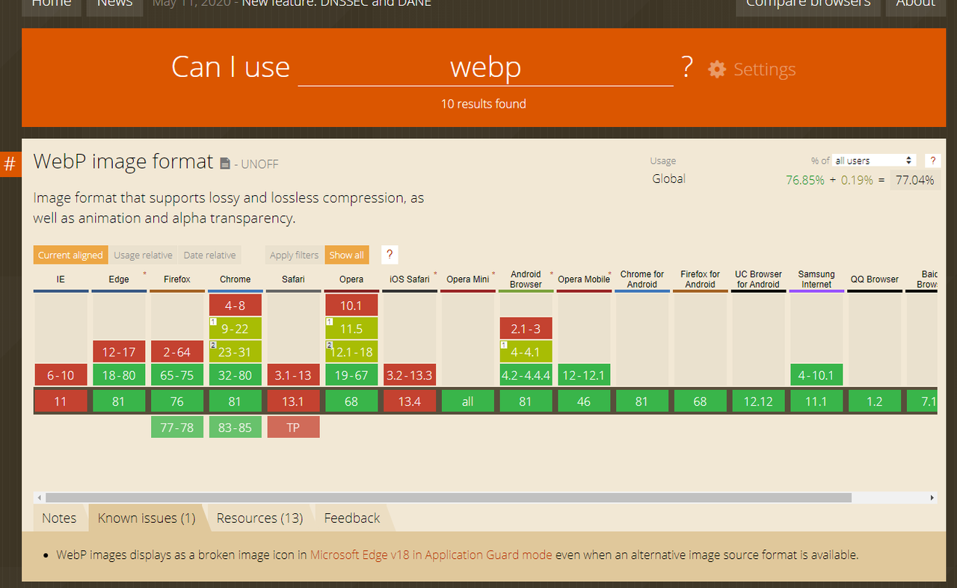Viewport: 957px width, 588px height.
Task: Click the Firefox column header
Action: point(177,279)
